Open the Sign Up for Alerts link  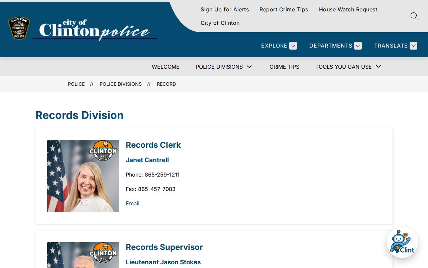click(x=225, y=9)
